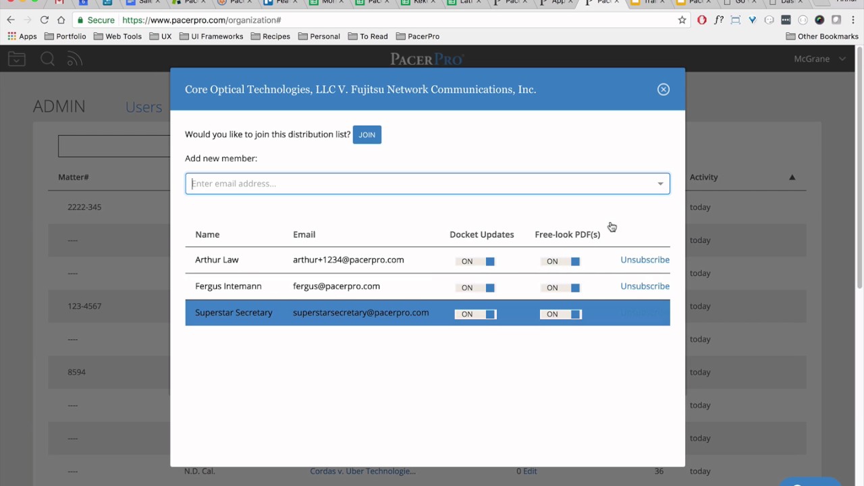Image resolution: width=864 pixels, height=486 pixels.
Task: Open the PacerPro search icon
Action: [47, 59]
